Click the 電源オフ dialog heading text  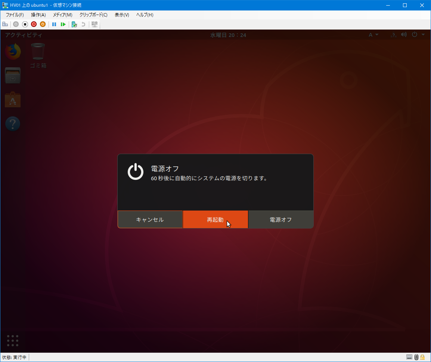pyautogui.click(x=165, y=169)
